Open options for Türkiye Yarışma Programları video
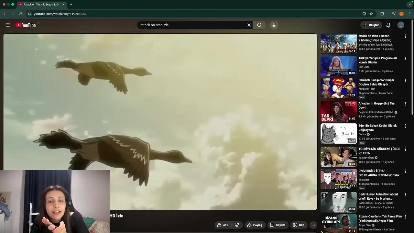The width and height of the screenshot is (414, 233). point(406,59)
